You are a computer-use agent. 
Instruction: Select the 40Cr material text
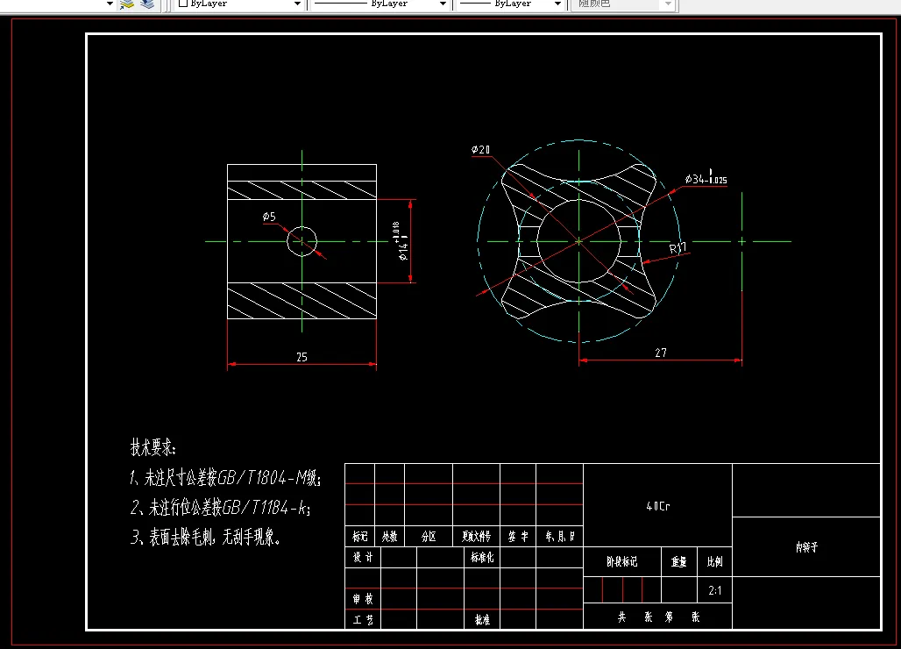pos(658,506)
